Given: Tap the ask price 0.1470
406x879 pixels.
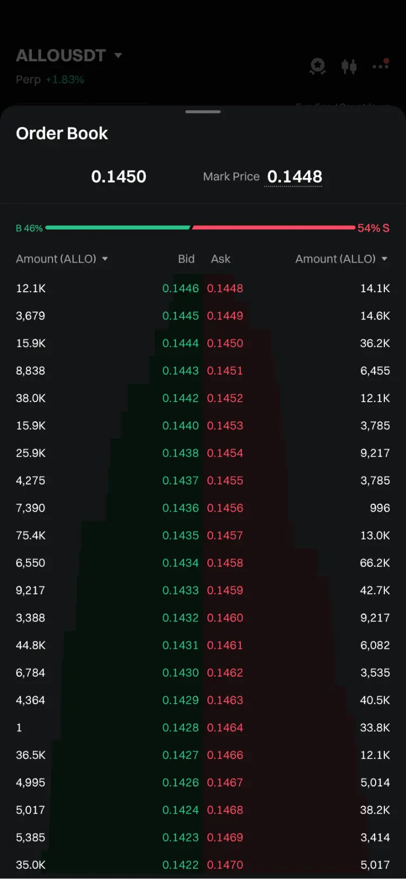Looking at the screenshot, I should [x=225, y=865].
